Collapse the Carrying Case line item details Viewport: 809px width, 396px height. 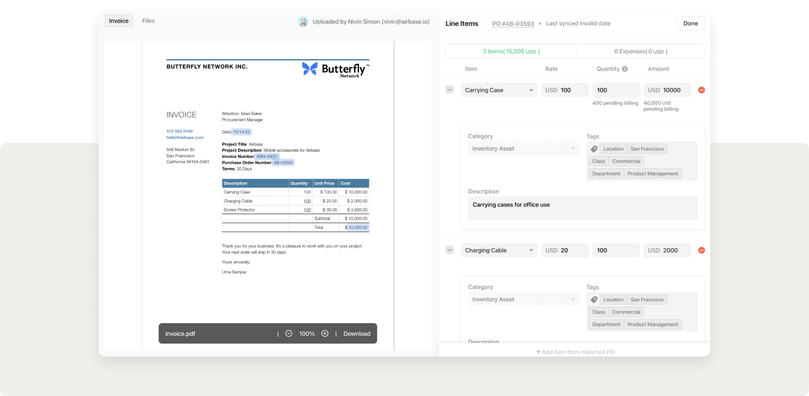tap(450, 90)
